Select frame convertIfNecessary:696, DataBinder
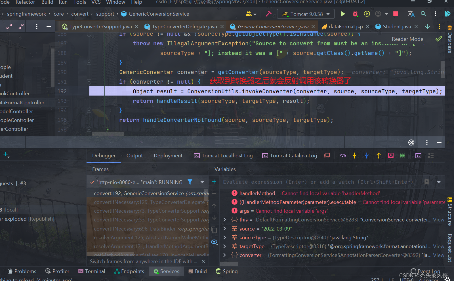Viewport: 454px width, 281px height. 147,229
